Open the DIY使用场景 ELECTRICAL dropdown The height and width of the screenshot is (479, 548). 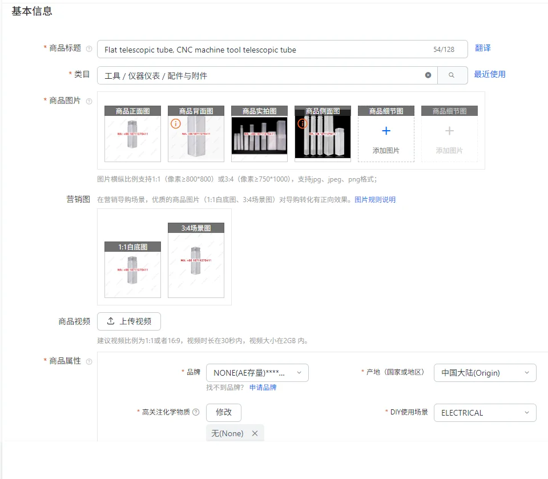485,413
